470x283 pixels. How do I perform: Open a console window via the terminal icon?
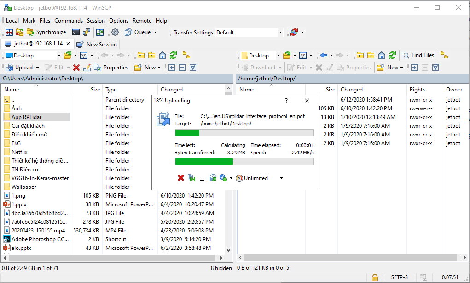pos(75,32)
